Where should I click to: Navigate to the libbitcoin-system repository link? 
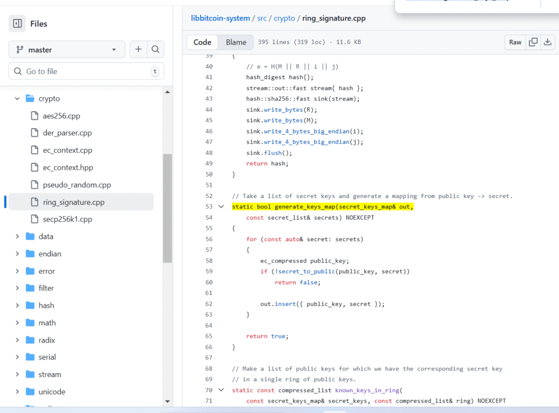pos(221,18)
